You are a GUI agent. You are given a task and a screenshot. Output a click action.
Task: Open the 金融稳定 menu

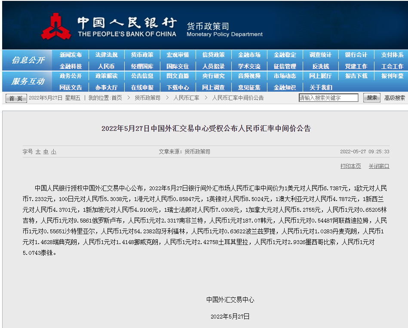tap(285, 55)
